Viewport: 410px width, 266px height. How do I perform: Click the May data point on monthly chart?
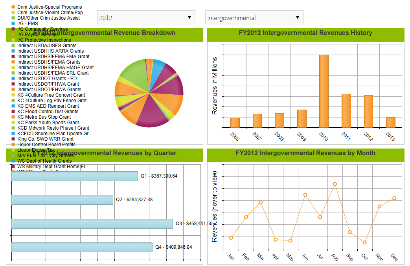[290, 240]
